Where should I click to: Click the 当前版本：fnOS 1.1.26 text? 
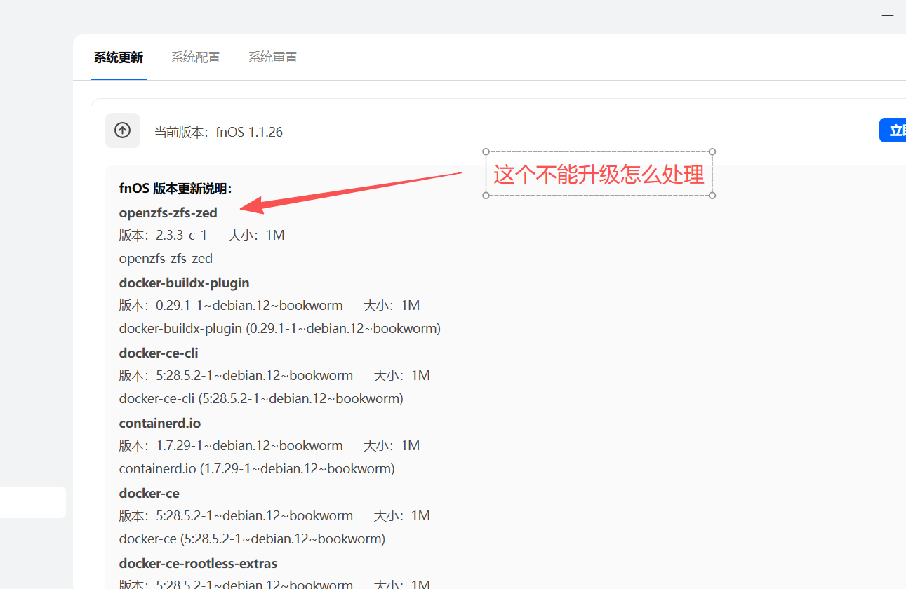218,132
